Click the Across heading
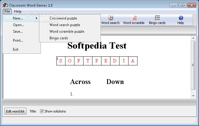The image size is (199, 126). [80, 82]
